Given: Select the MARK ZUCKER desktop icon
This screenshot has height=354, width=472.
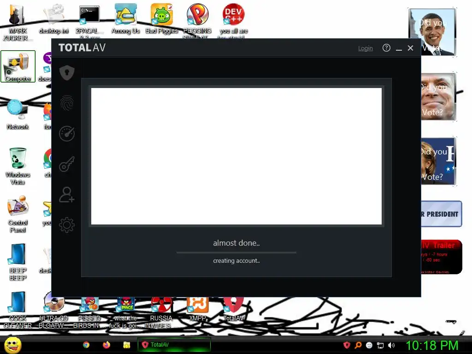Looking at the screenshot, I should (18, 22).
